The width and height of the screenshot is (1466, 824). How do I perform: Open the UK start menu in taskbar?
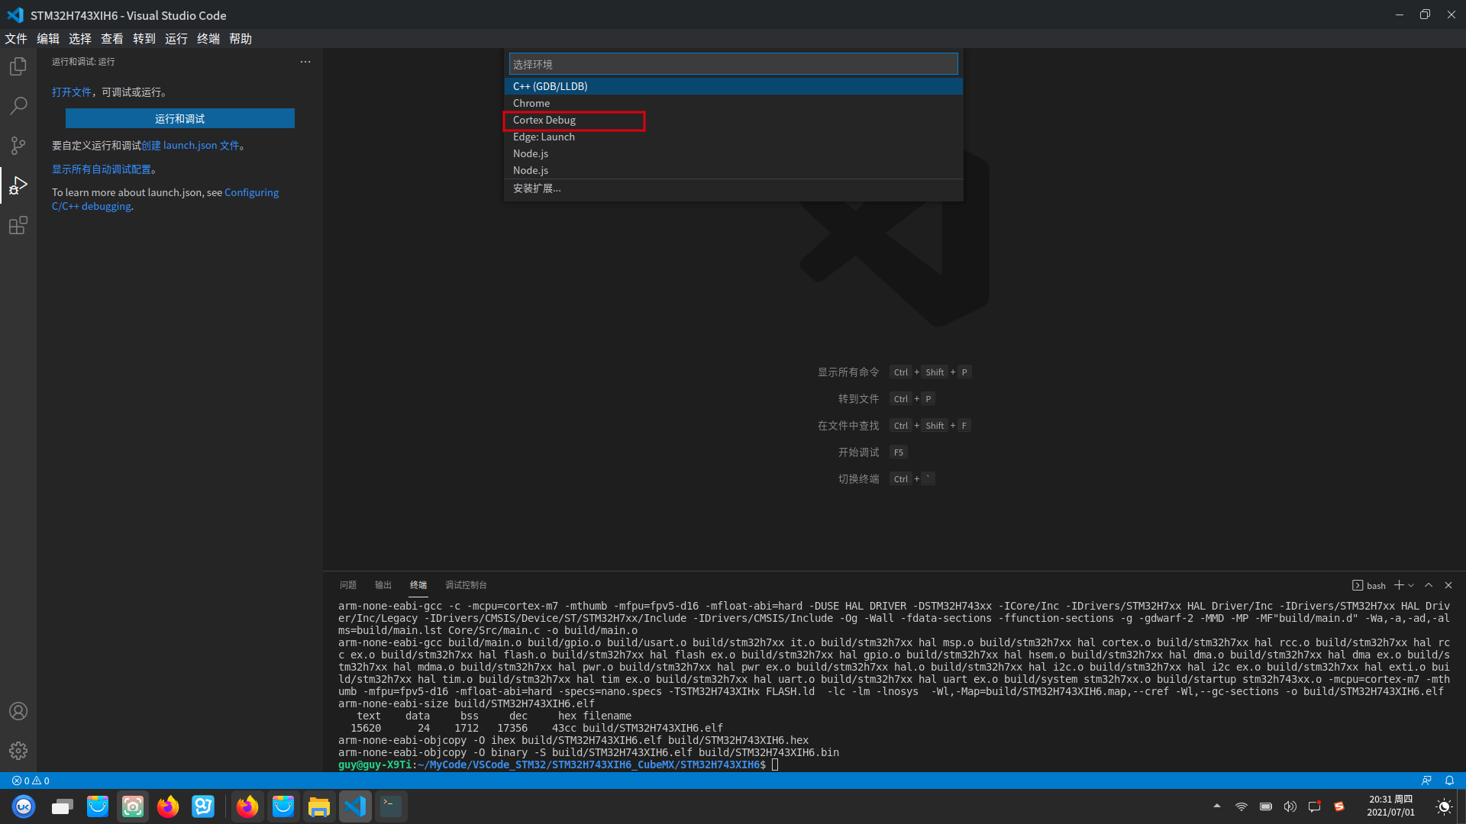(x=24, y=806)
